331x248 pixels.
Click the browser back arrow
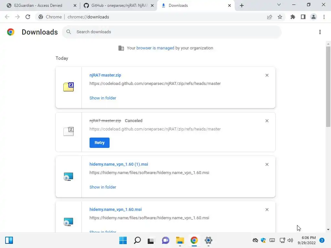[x=7, y=17]
